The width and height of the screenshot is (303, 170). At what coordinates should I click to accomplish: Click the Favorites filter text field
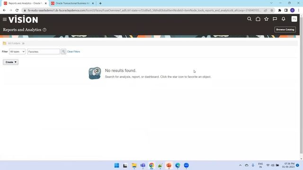pyautogui.click(x=44, y=51)
